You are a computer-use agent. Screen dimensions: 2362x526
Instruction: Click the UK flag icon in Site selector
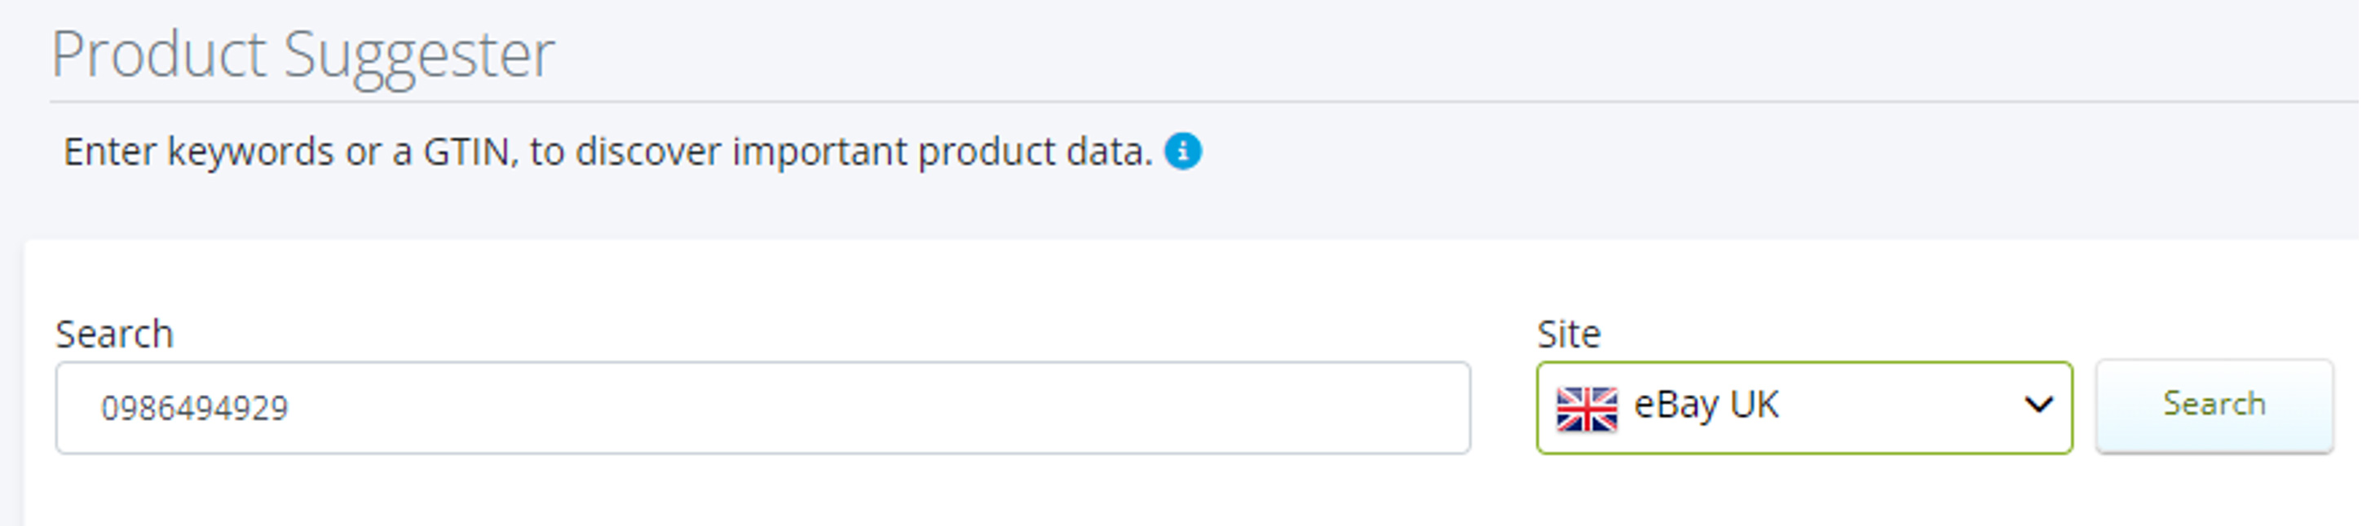(x=1587, y=409)
